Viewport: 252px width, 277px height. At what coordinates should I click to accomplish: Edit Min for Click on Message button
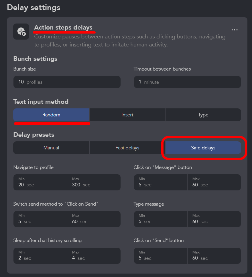pos(161,182)
